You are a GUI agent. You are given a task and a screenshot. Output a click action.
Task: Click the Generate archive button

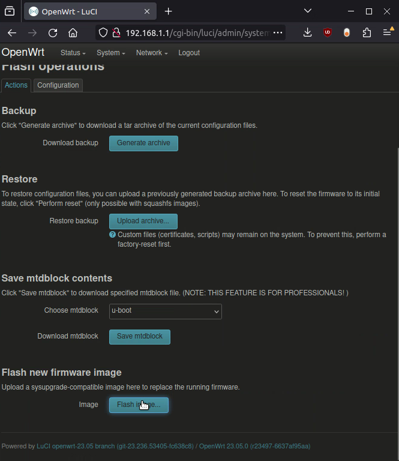[x=143, y=143]
